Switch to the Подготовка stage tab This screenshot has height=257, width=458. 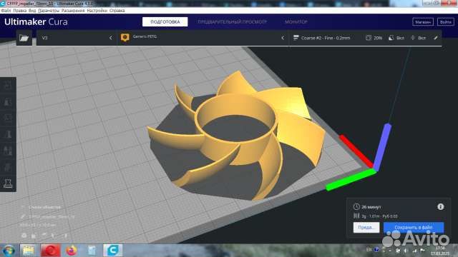tap(165, 22)
